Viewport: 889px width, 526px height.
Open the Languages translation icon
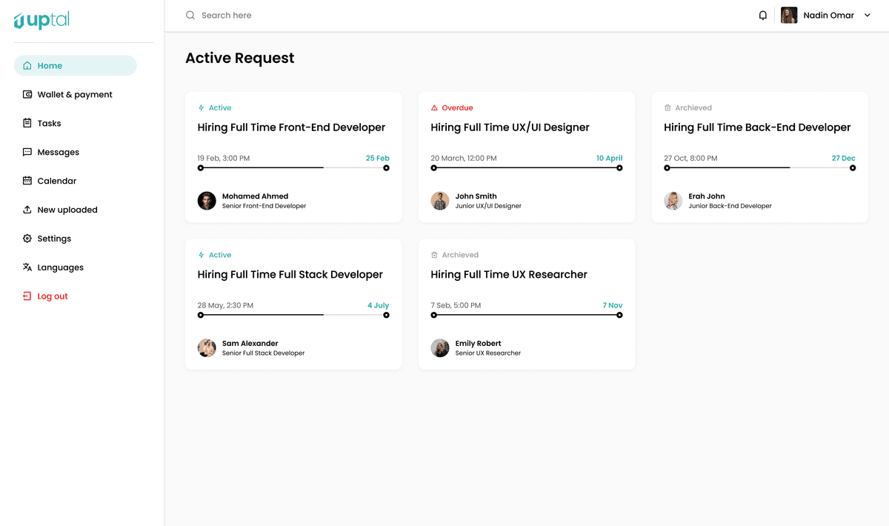click(x=26, y=267)
